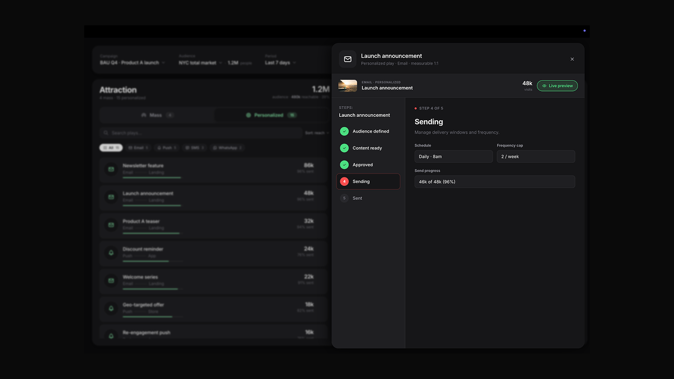Click the Send progress field 46k of 48k

[x=495, y=182]
